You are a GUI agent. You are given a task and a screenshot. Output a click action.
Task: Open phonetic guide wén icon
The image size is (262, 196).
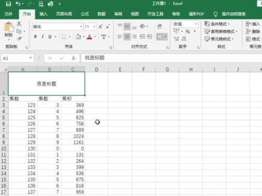(104, 37)
